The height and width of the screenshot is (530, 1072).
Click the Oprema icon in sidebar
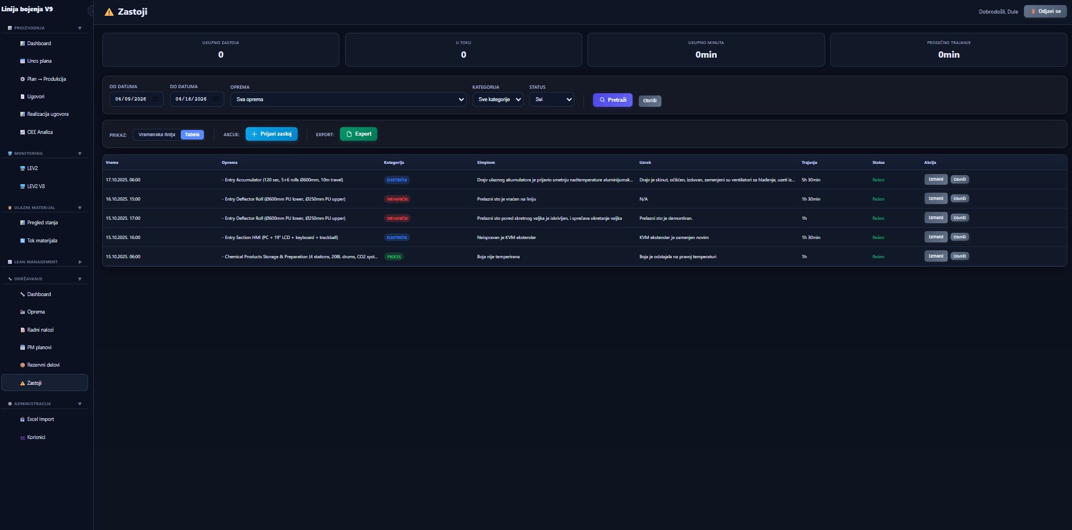pos(23,312)
